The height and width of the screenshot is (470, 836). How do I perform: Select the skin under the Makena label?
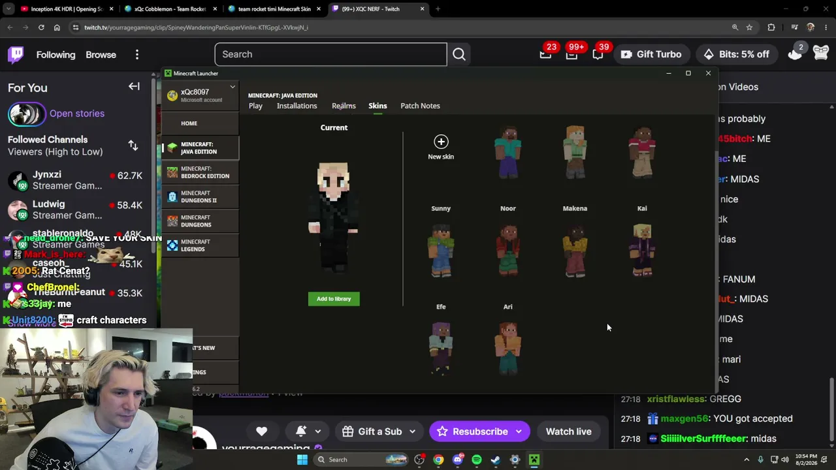pyautogui.click(x=575, y=251)
